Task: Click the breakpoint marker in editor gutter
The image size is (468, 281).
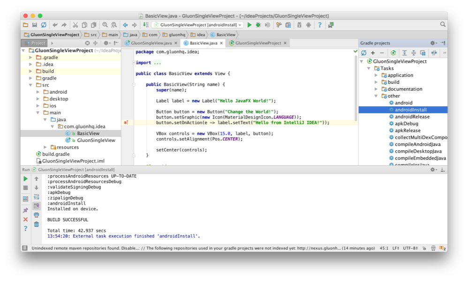Action: tap(126, 123)
